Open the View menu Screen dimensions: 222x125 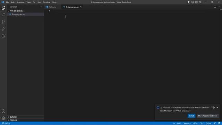28,2
